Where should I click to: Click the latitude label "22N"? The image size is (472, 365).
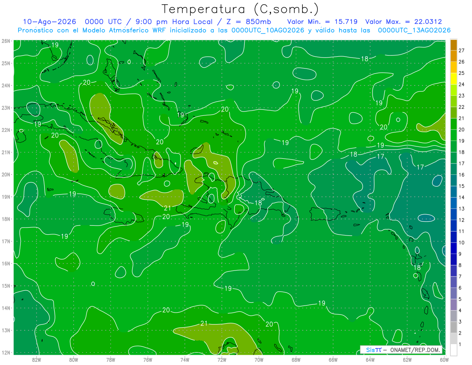tap(6, 130)
